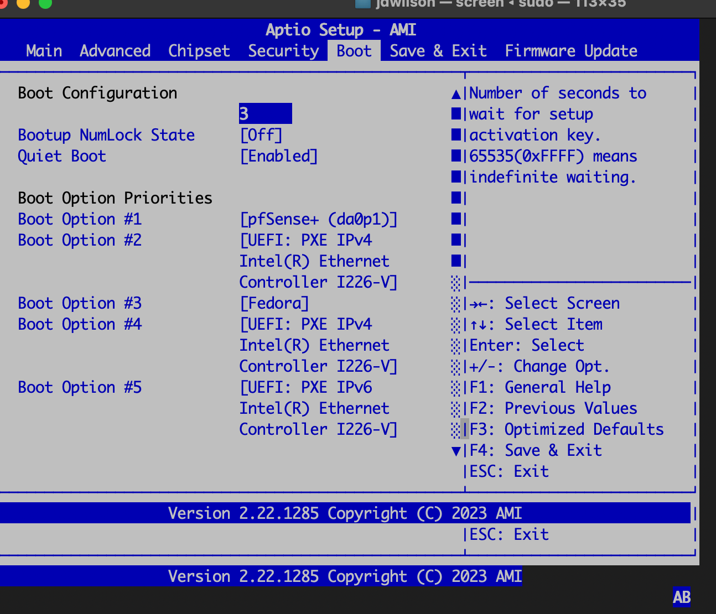Click the Boot Option Priorities heading
716x614 pixels.
(115, 198)
